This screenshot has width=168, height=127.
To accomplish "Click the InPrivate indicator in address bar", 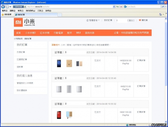I will [18, 7].
